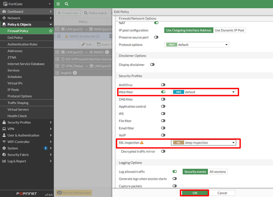Open the Protocol options dropdown
The height and width of the screenshot is (197, 273).
[197, 45]
